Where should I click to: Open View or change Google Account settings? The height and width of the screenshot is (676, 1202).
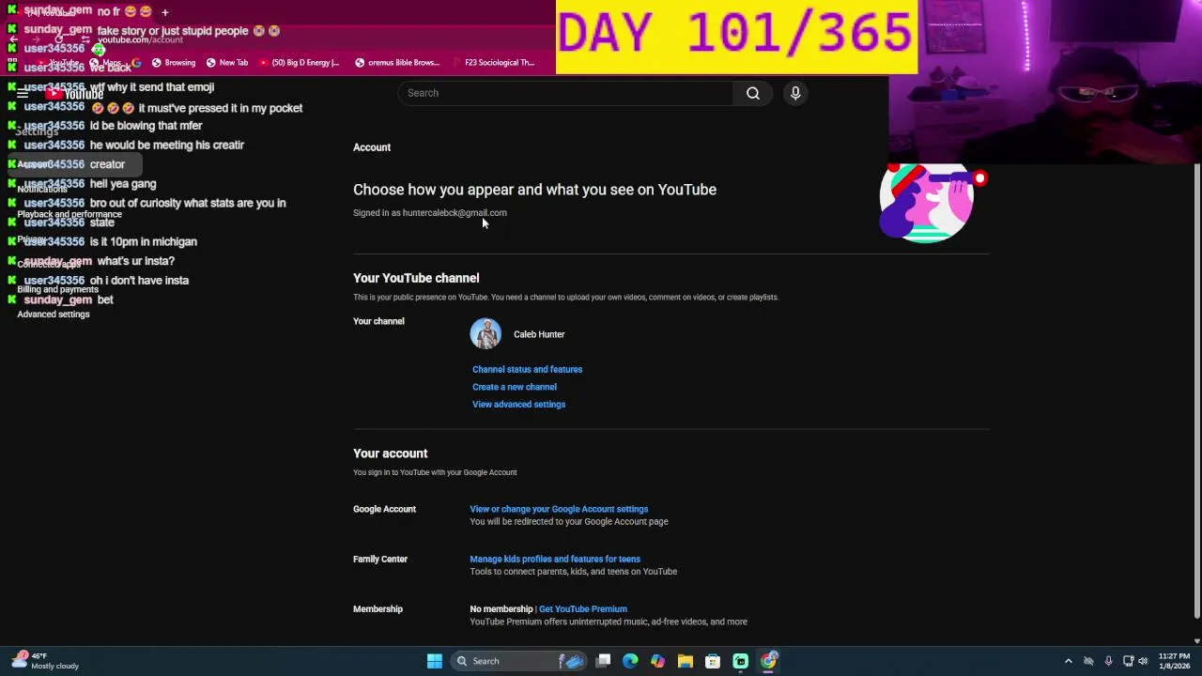pyautogui.click(x=559, y=509)
